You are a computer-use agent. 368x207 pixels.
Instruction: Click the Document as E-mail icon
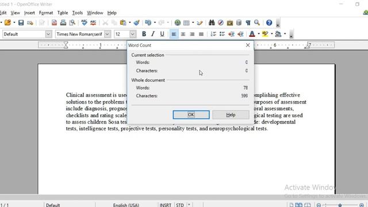click(x=30, y=22)
